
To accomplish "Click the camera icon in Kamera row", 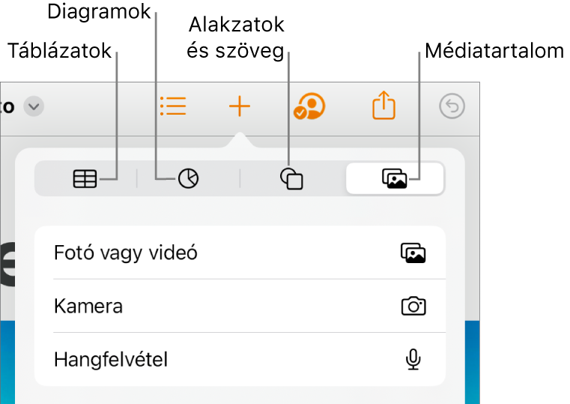I will (413, 306).
